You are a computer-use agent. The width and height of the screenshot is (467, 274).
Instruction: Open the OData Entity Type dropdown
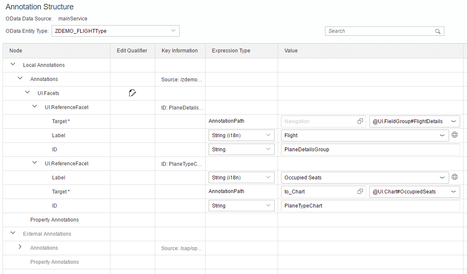coord(173,31)
